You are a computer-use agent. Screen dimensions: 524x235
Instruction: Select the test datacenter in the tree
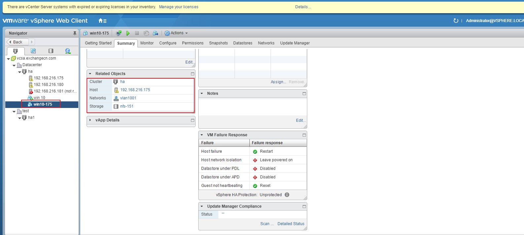coord(25,111)
